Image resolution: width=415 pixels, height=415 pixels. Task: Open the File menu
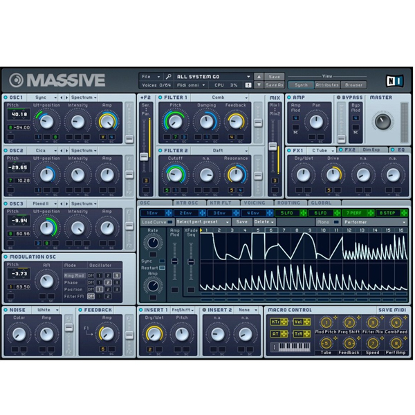(151, 77)
